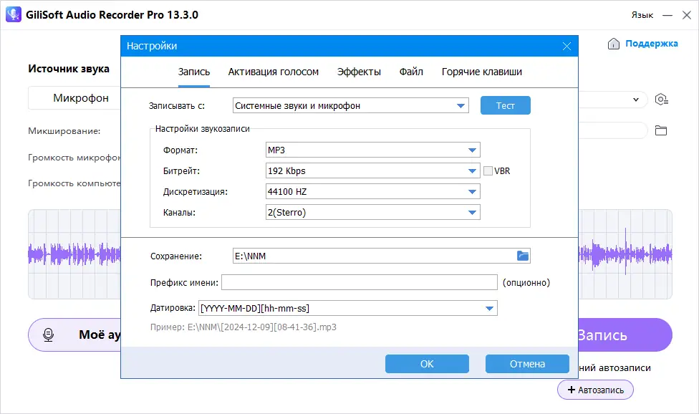This screenshot has height=414, width=699.
Task: Close the Настройки dialog
Action: [567, 46]
